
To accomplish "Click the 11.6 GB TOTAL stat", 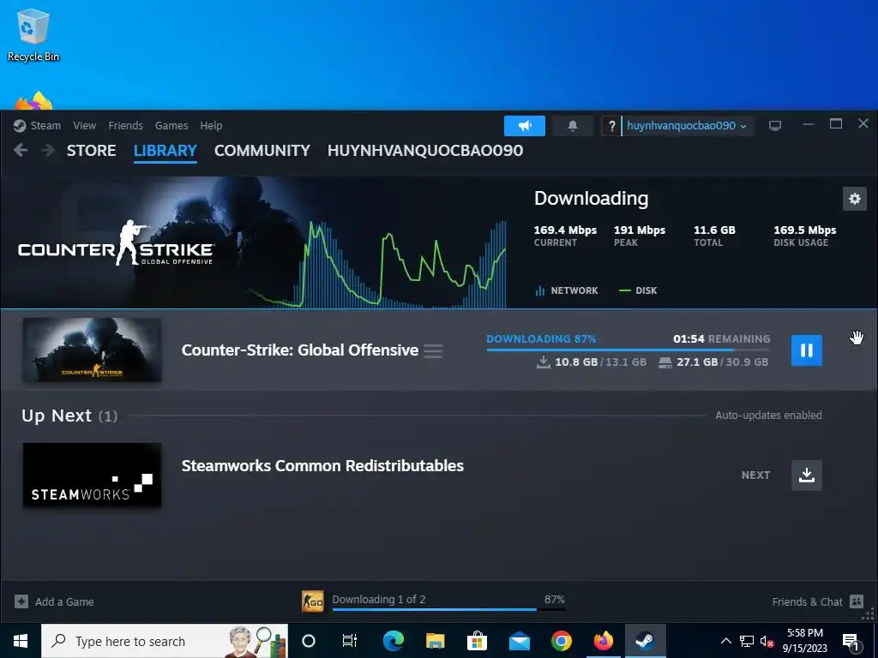I will coord(714,236).
